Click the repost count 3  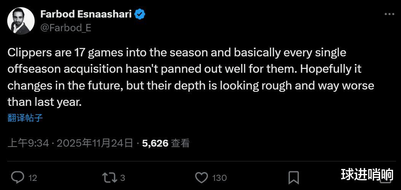pos(123,178)
